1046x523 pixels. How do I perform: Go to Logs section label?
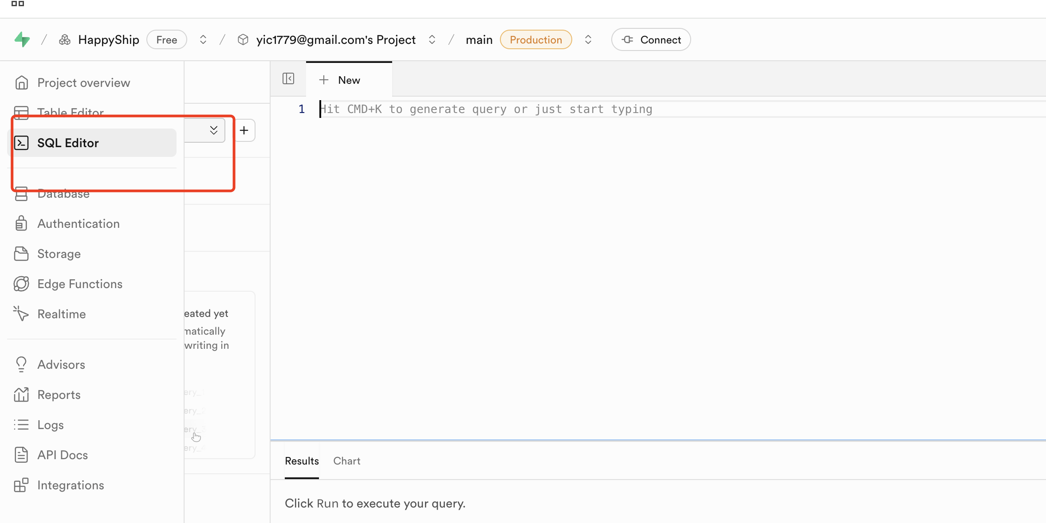51,425
